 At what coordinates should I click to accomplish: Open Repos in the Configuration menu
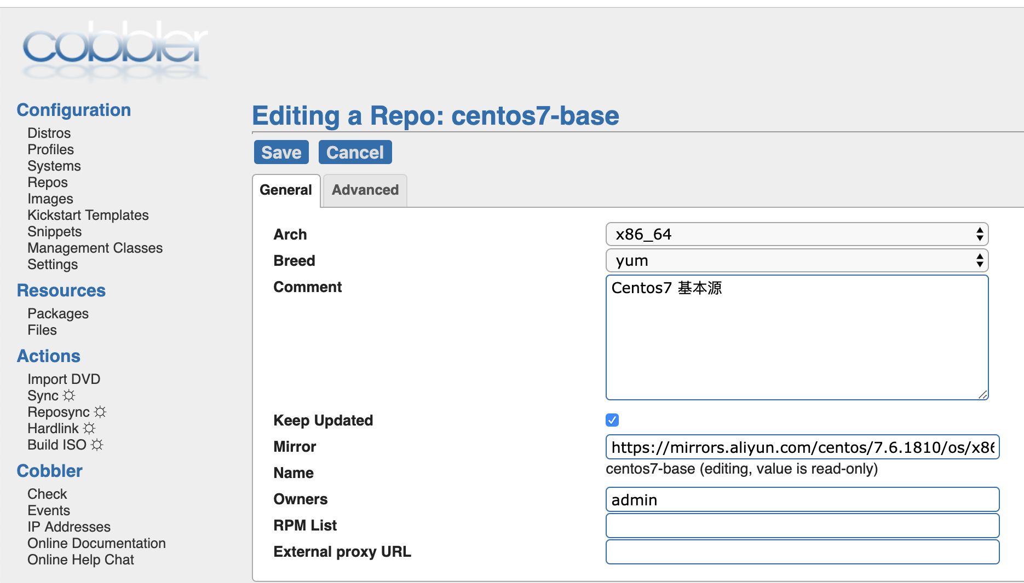coord(48,182)
